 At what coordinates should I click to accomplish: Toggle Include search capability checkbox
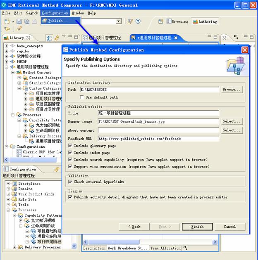click(70, 160)
